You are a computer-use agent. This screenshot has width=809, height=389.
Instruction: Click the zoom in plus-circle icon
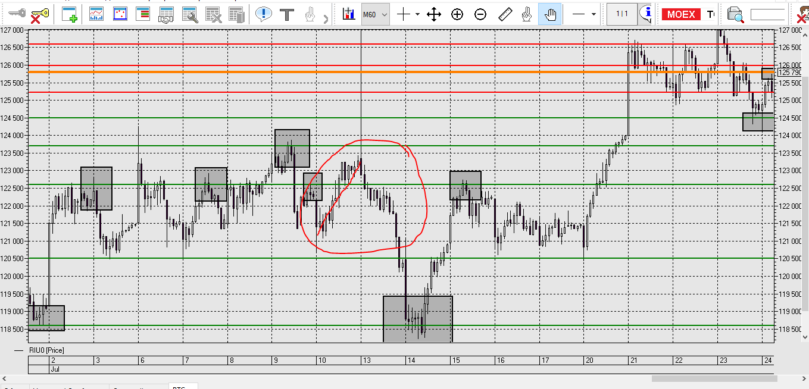tap(457, 14)
